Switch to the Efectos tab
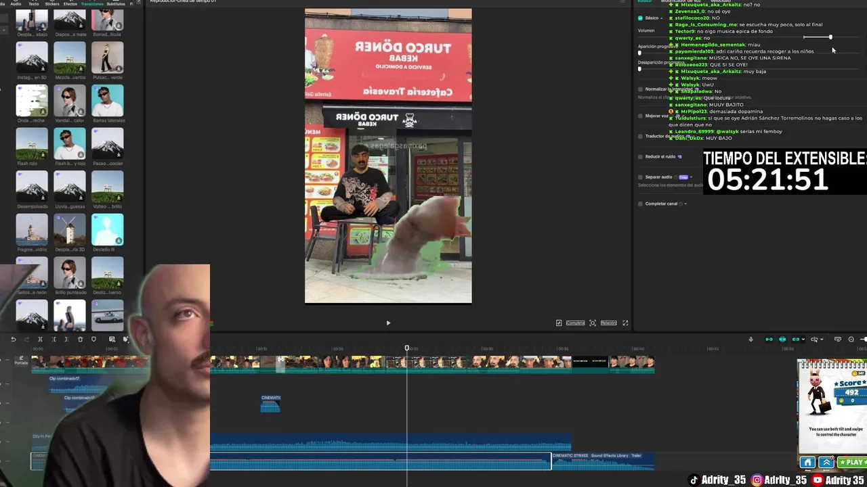This screenshot has width=867, height=487. tap(70, 3)
